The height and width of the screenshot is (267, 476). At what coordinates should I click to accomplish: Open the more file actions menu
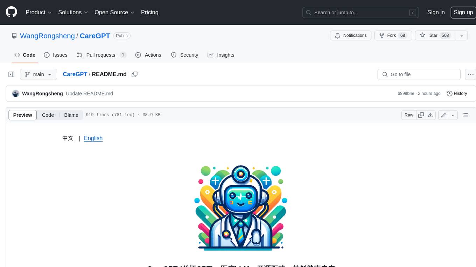470,74
